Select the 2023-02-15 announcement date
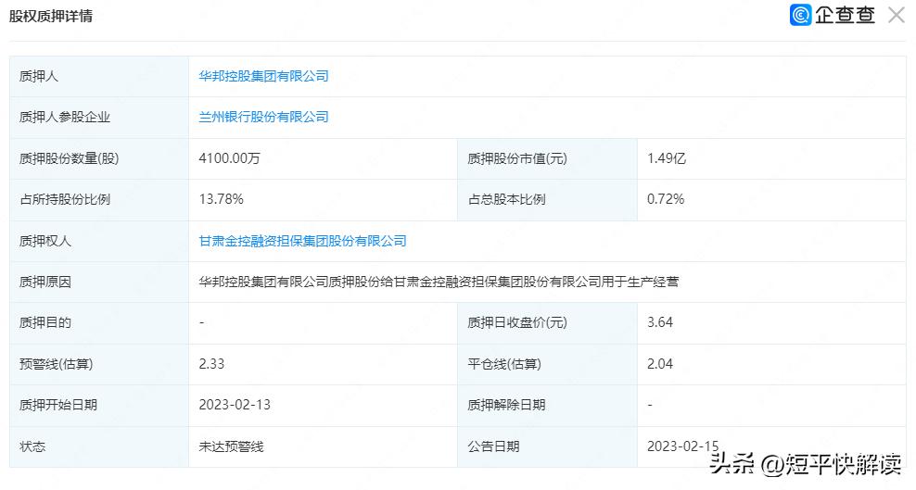This screenshot has height=490, width=916. (683, 446)
